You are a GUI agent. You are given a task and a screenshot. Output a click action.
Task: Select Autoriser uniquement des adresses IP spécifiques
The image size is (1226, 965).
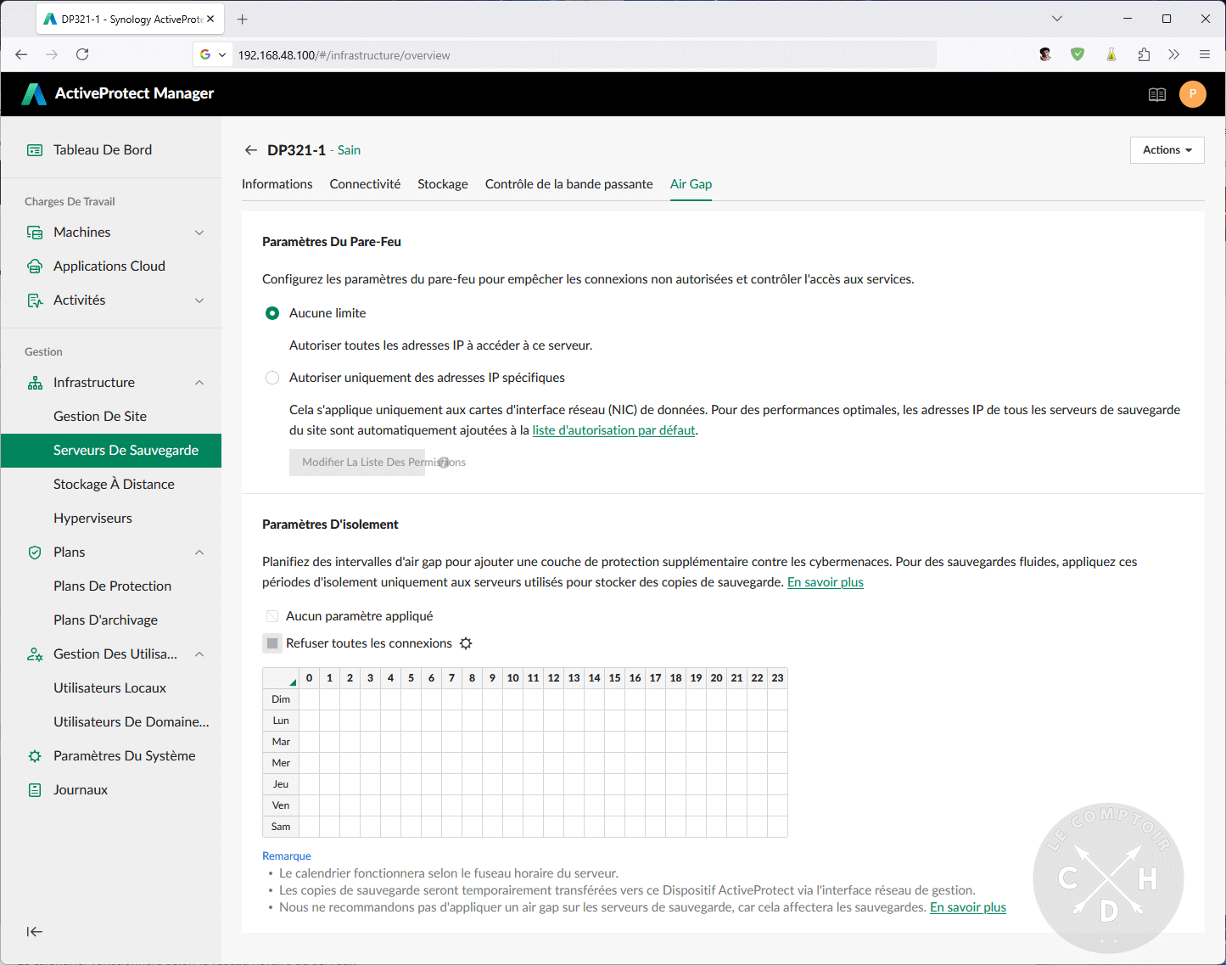(x=272, y=377)
